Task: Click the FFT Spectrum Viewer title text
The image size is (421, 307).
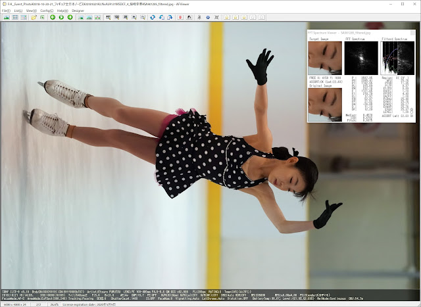Action: pos(339,33)
